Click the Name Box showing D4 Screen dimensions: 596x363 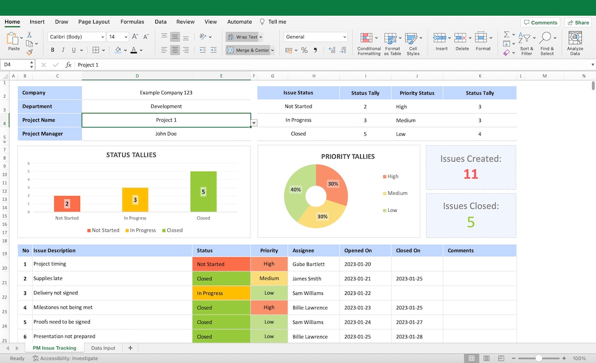(x=15, y=64)
